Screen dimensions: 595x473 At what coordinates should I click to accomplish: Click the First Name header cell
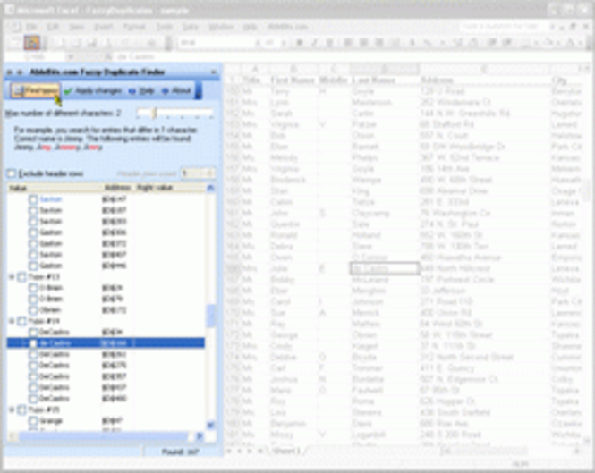click(x=293, y=80)
